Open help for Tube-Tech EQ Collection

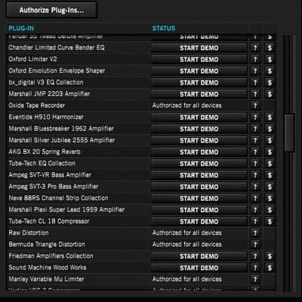[x=255, y=164]
